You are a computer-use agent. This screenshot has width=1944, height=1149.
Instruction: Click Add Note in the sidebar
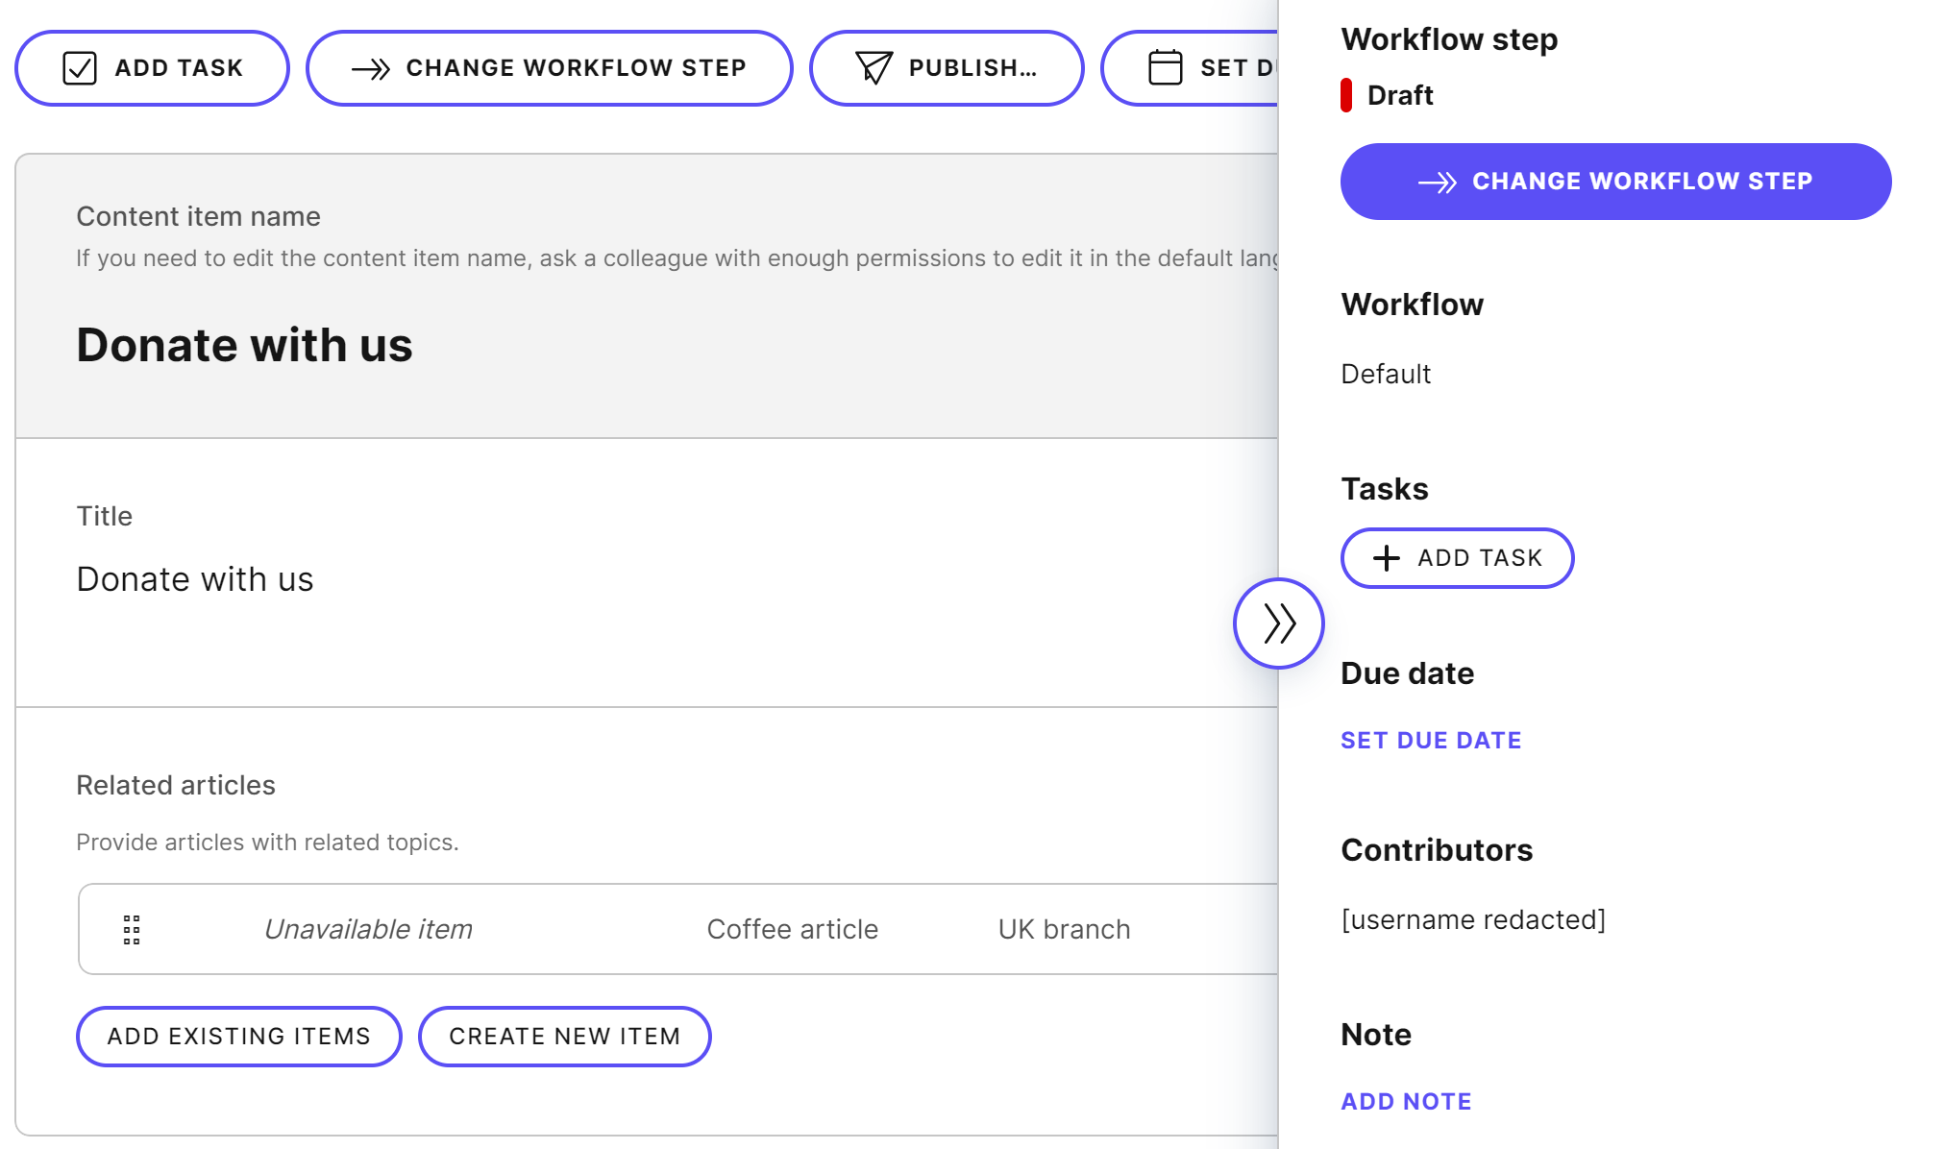point(1405,1101)
